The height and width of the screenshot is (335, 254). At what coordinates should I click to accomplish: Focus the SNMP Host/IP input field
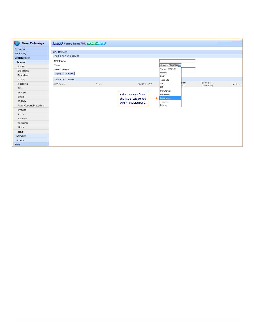tap(188, 69)
